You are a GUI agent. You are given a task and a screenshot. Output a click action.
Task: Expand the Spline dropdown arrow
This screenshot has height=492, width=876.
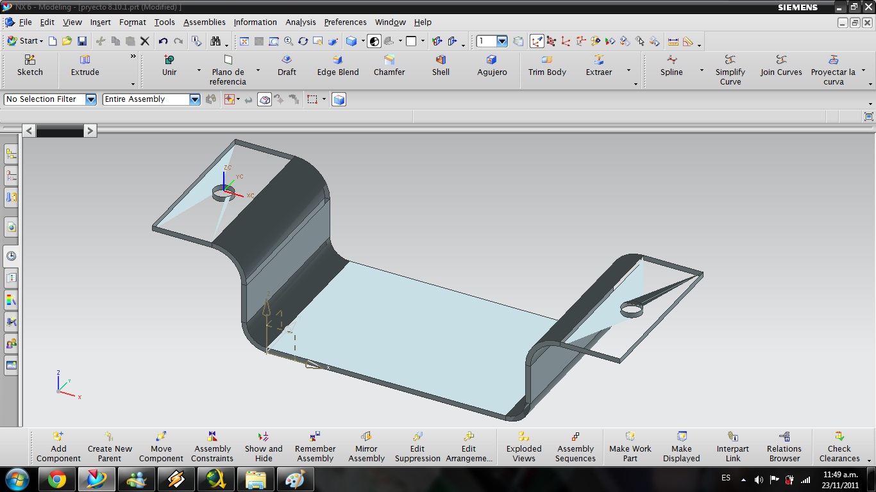(x=702, y=70)
